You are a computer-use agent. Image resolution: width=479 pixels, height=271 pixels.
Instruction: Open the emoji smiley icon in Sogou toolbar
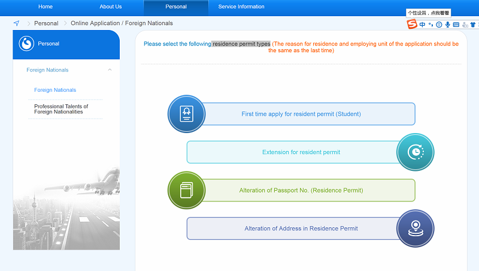439,25
